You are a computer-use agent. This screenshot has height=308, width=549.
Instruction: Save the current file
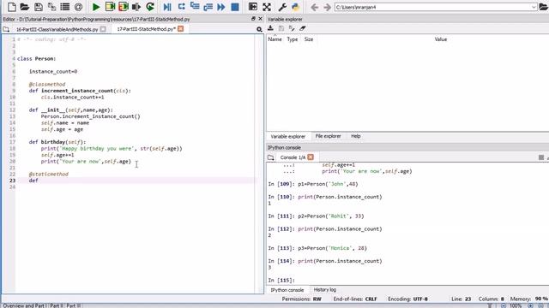(x=38, y=7)
